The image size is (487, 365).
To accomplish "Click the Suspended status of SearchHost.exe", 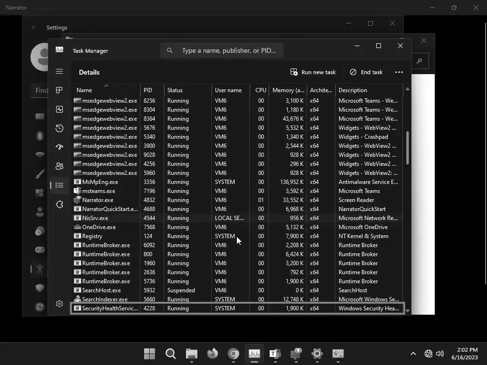I will [x=181, y=290].
